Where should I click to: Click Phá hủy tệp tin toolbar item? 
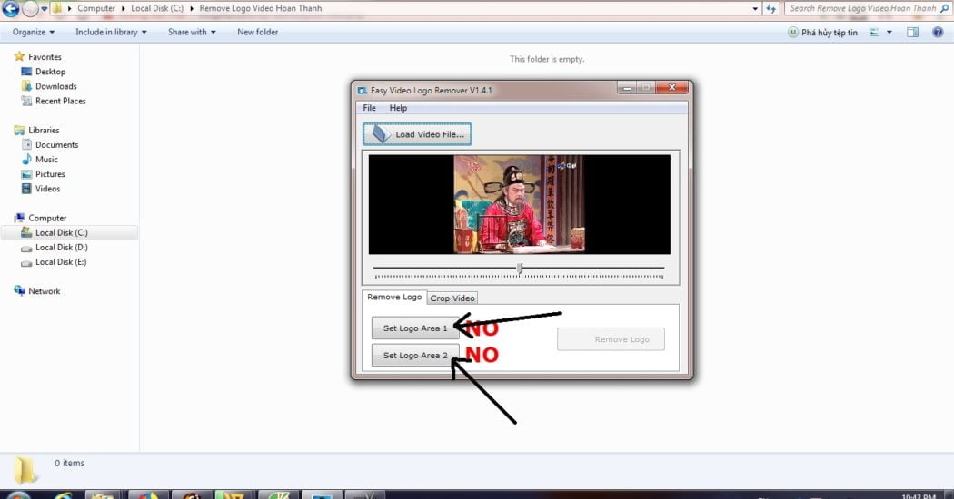click(822, 33)
